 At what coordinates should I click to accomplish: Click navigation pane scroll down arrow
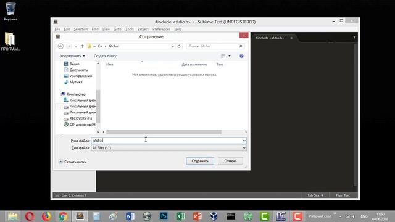pos(98,131)
